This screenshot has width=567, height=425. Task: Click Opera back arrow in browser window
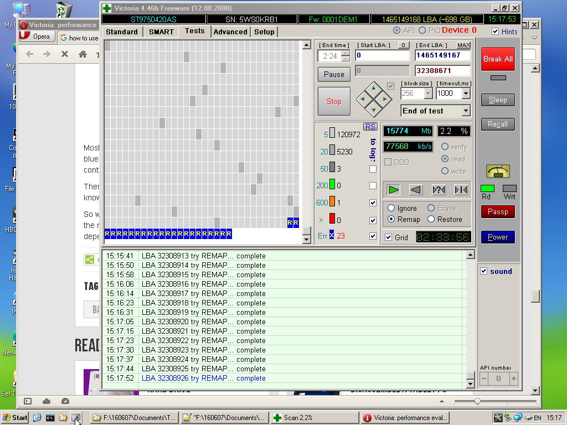point(30,54)
